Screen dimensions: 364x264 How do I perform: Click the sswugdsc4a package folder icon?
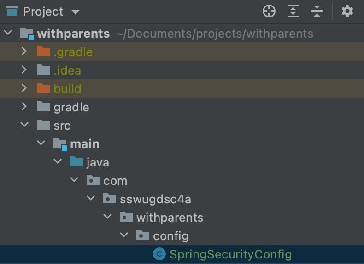[110, 199]
